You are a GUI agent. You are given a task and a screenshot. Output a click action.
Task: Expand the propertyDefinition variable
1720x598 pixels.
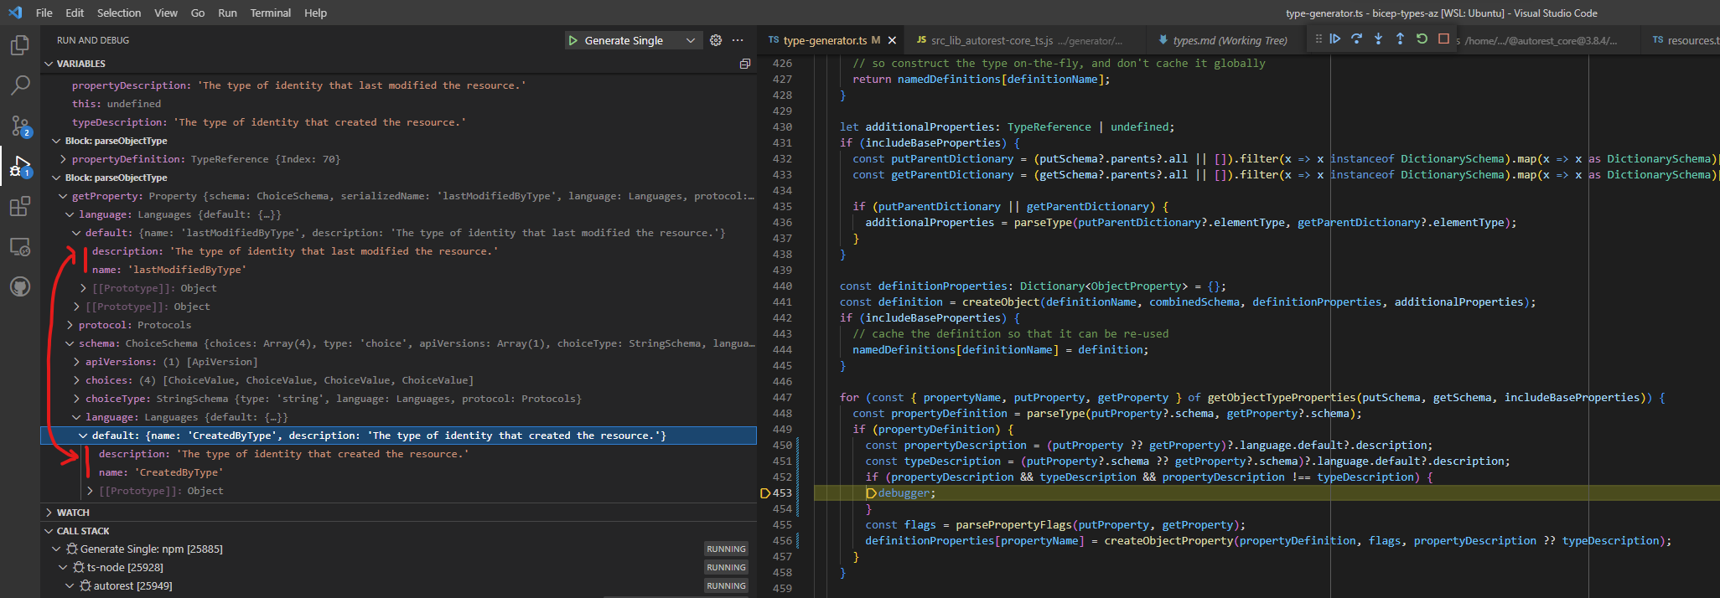coord(63,159)
